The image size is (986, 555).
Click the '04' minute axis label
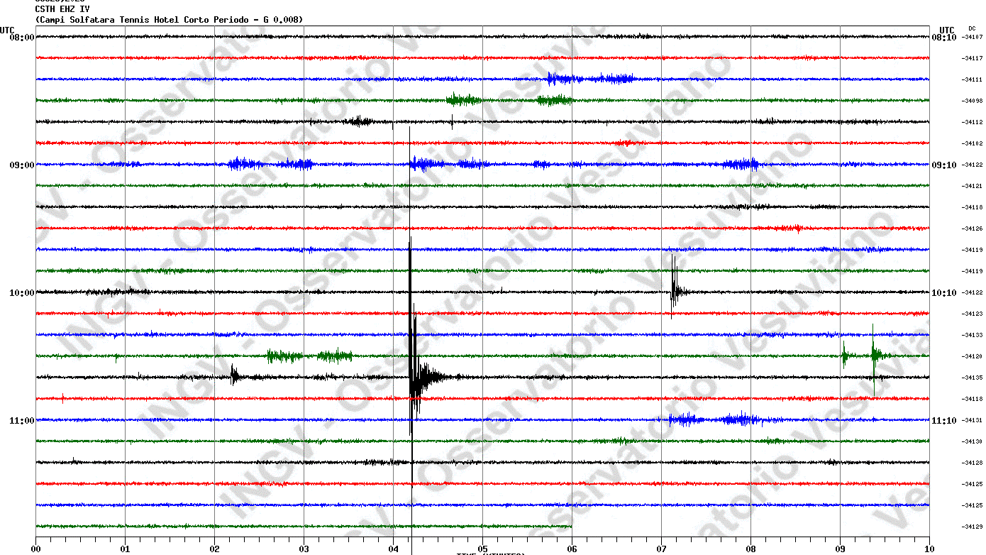(393, 549)
